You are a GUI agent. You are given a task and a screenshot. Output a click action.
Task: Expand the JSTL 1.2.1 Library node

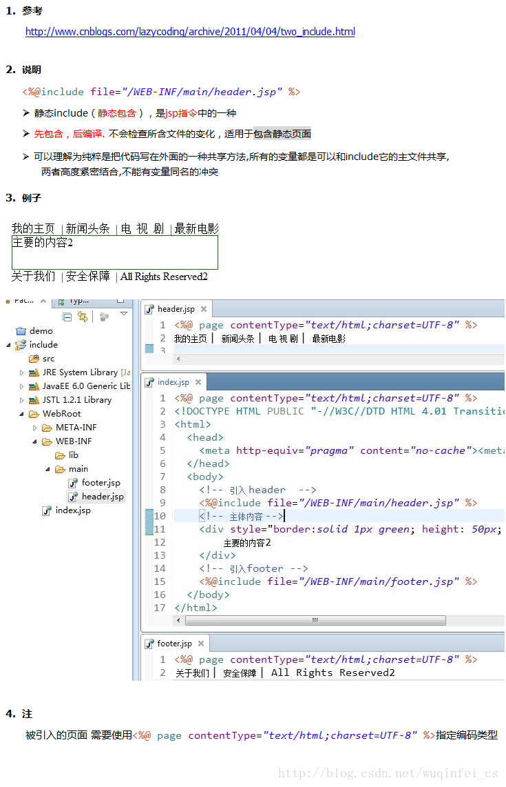(x=21, y=400)
